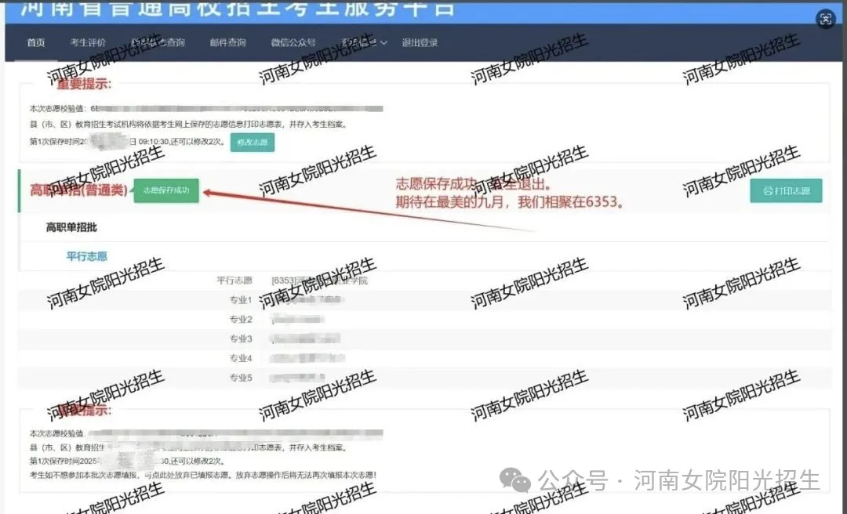This screenshot has height=514, width=847.
Task: Click 退出登录 to log out
Action: pyautogui.click(x=420, y=43)
